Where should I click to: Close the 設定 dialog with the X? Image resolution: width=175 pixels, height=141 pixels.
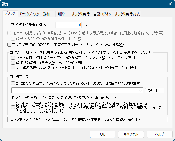(x=170, y=4)
